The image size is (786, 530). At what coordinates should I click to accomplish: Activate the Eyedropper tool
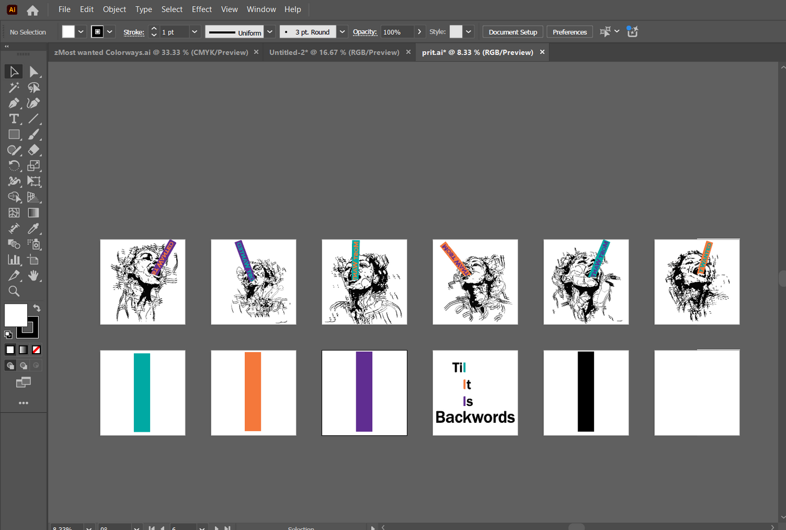tap(34, 229)
